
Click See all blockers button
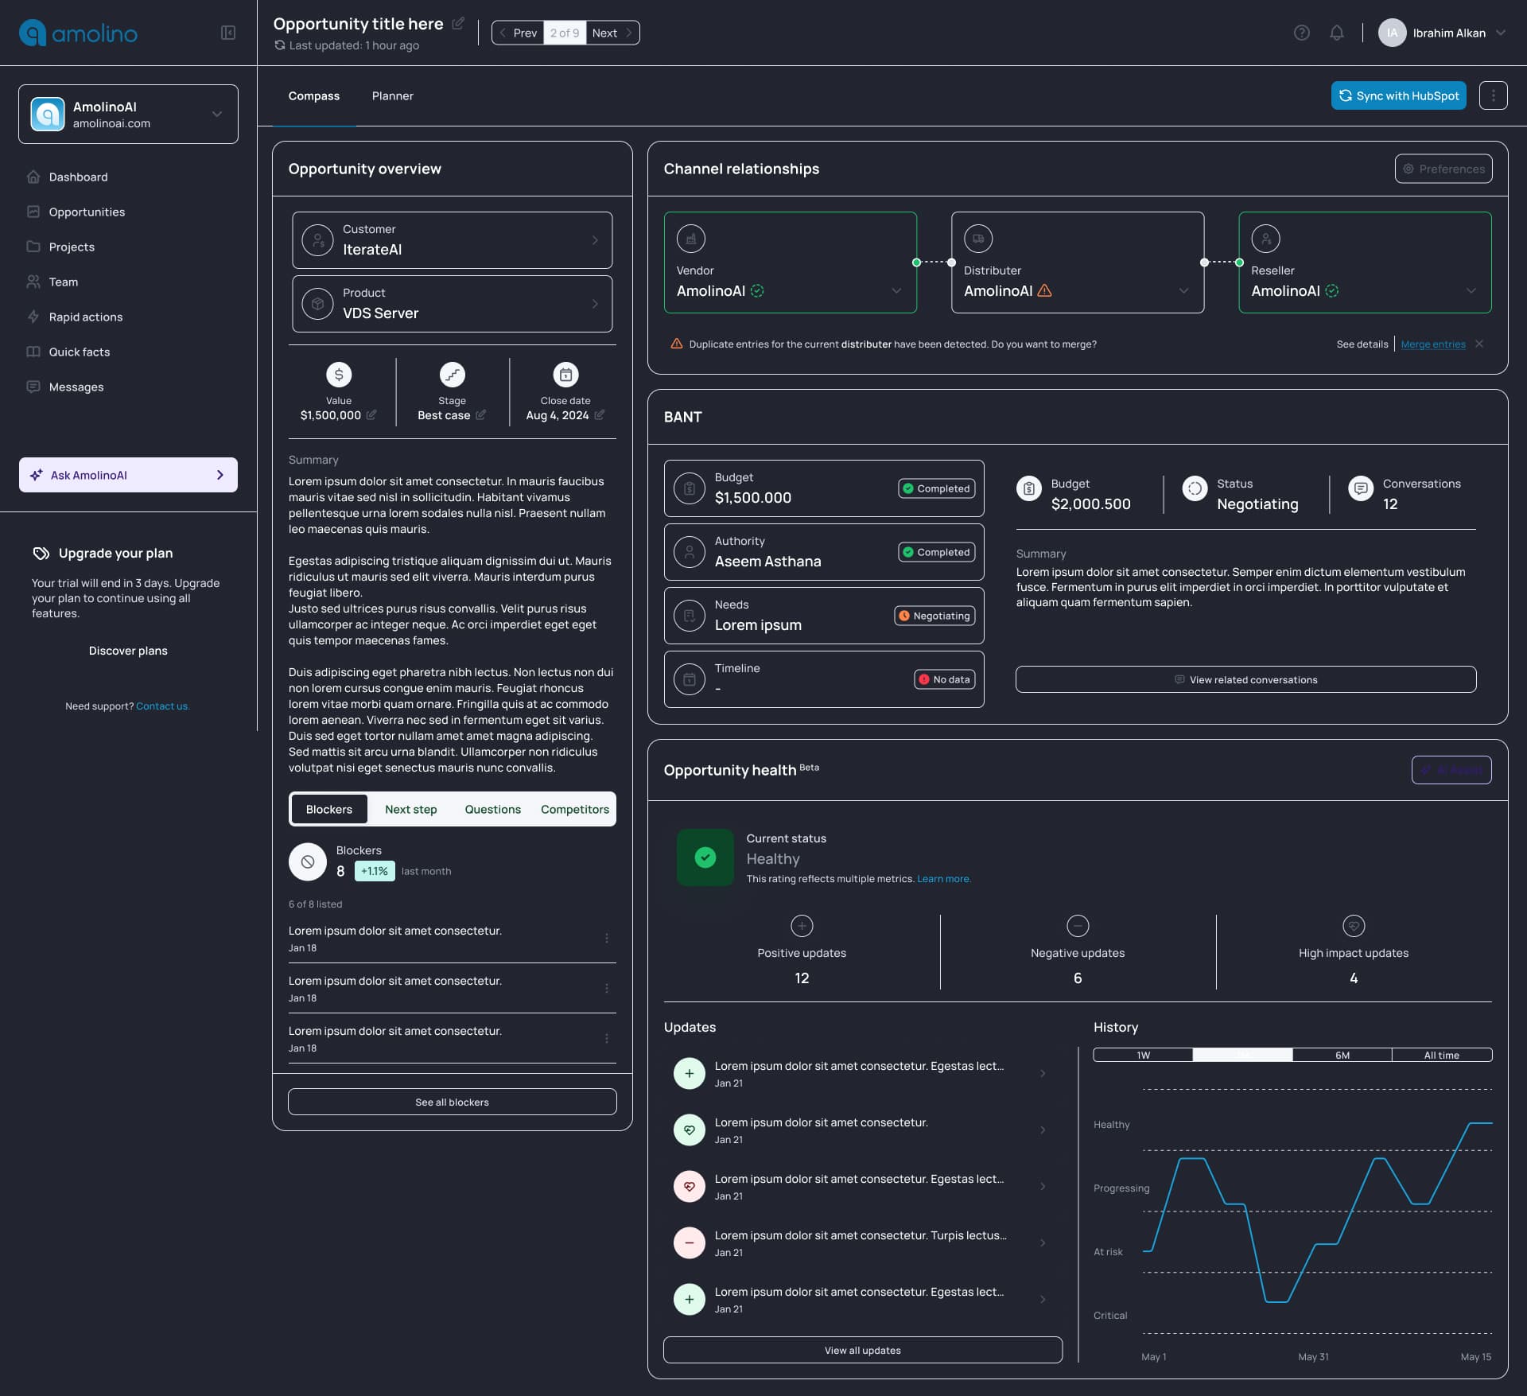[x=452, y=1102]
